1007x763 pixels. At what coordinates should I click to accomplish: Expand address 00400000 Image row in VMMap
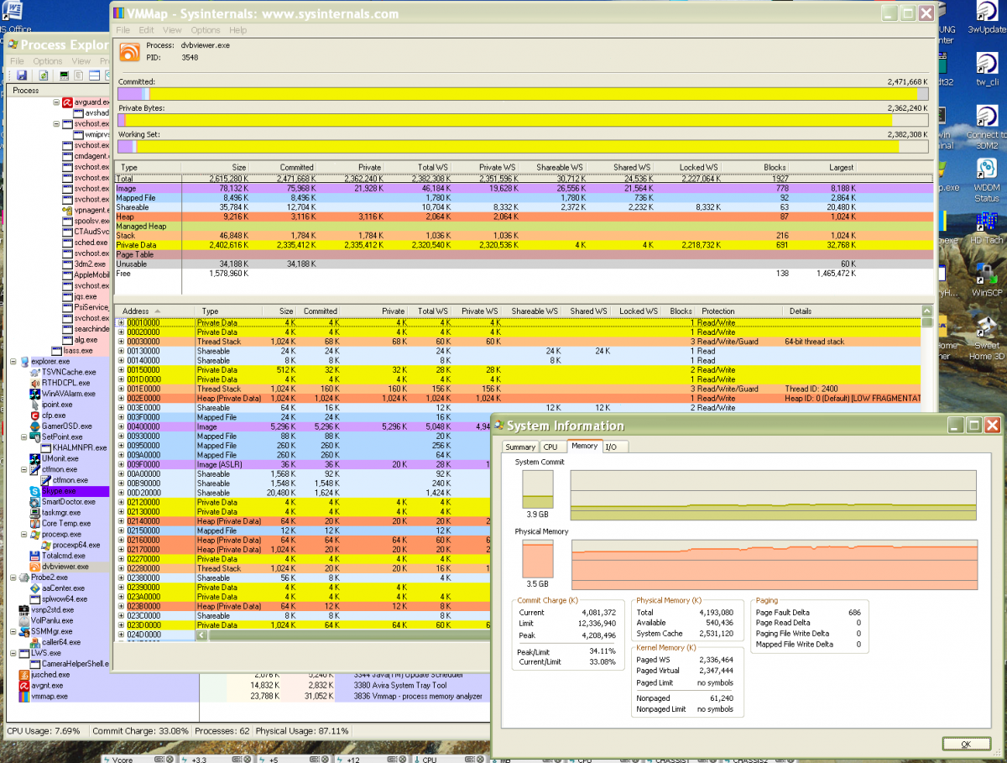pyautogui.click(x=121, y=426)
